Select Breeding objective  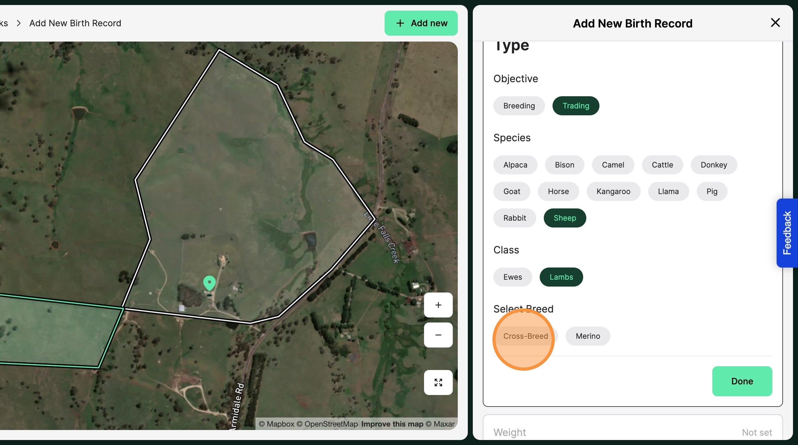[x=519, y=106]
